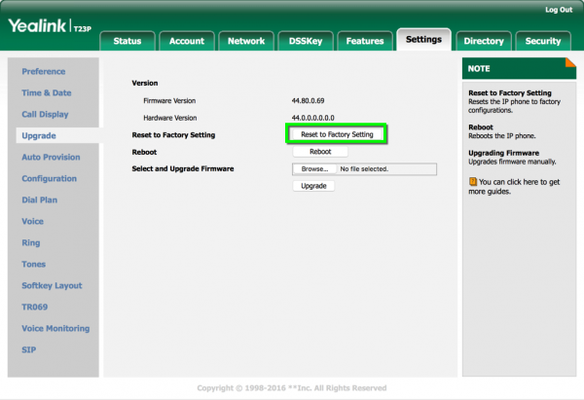
Task: Select Time & Date in sidebar
Action: pyautogui.click(x=47, y=92)
